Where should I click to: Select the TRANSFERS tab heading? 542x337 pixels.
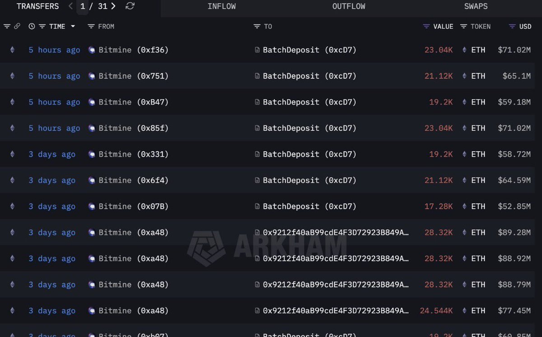click(x=37, y=7)
